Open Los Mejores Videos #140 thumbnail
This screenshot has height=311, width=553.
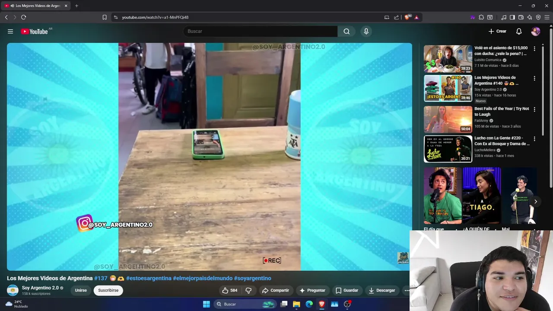click(448, 89)
